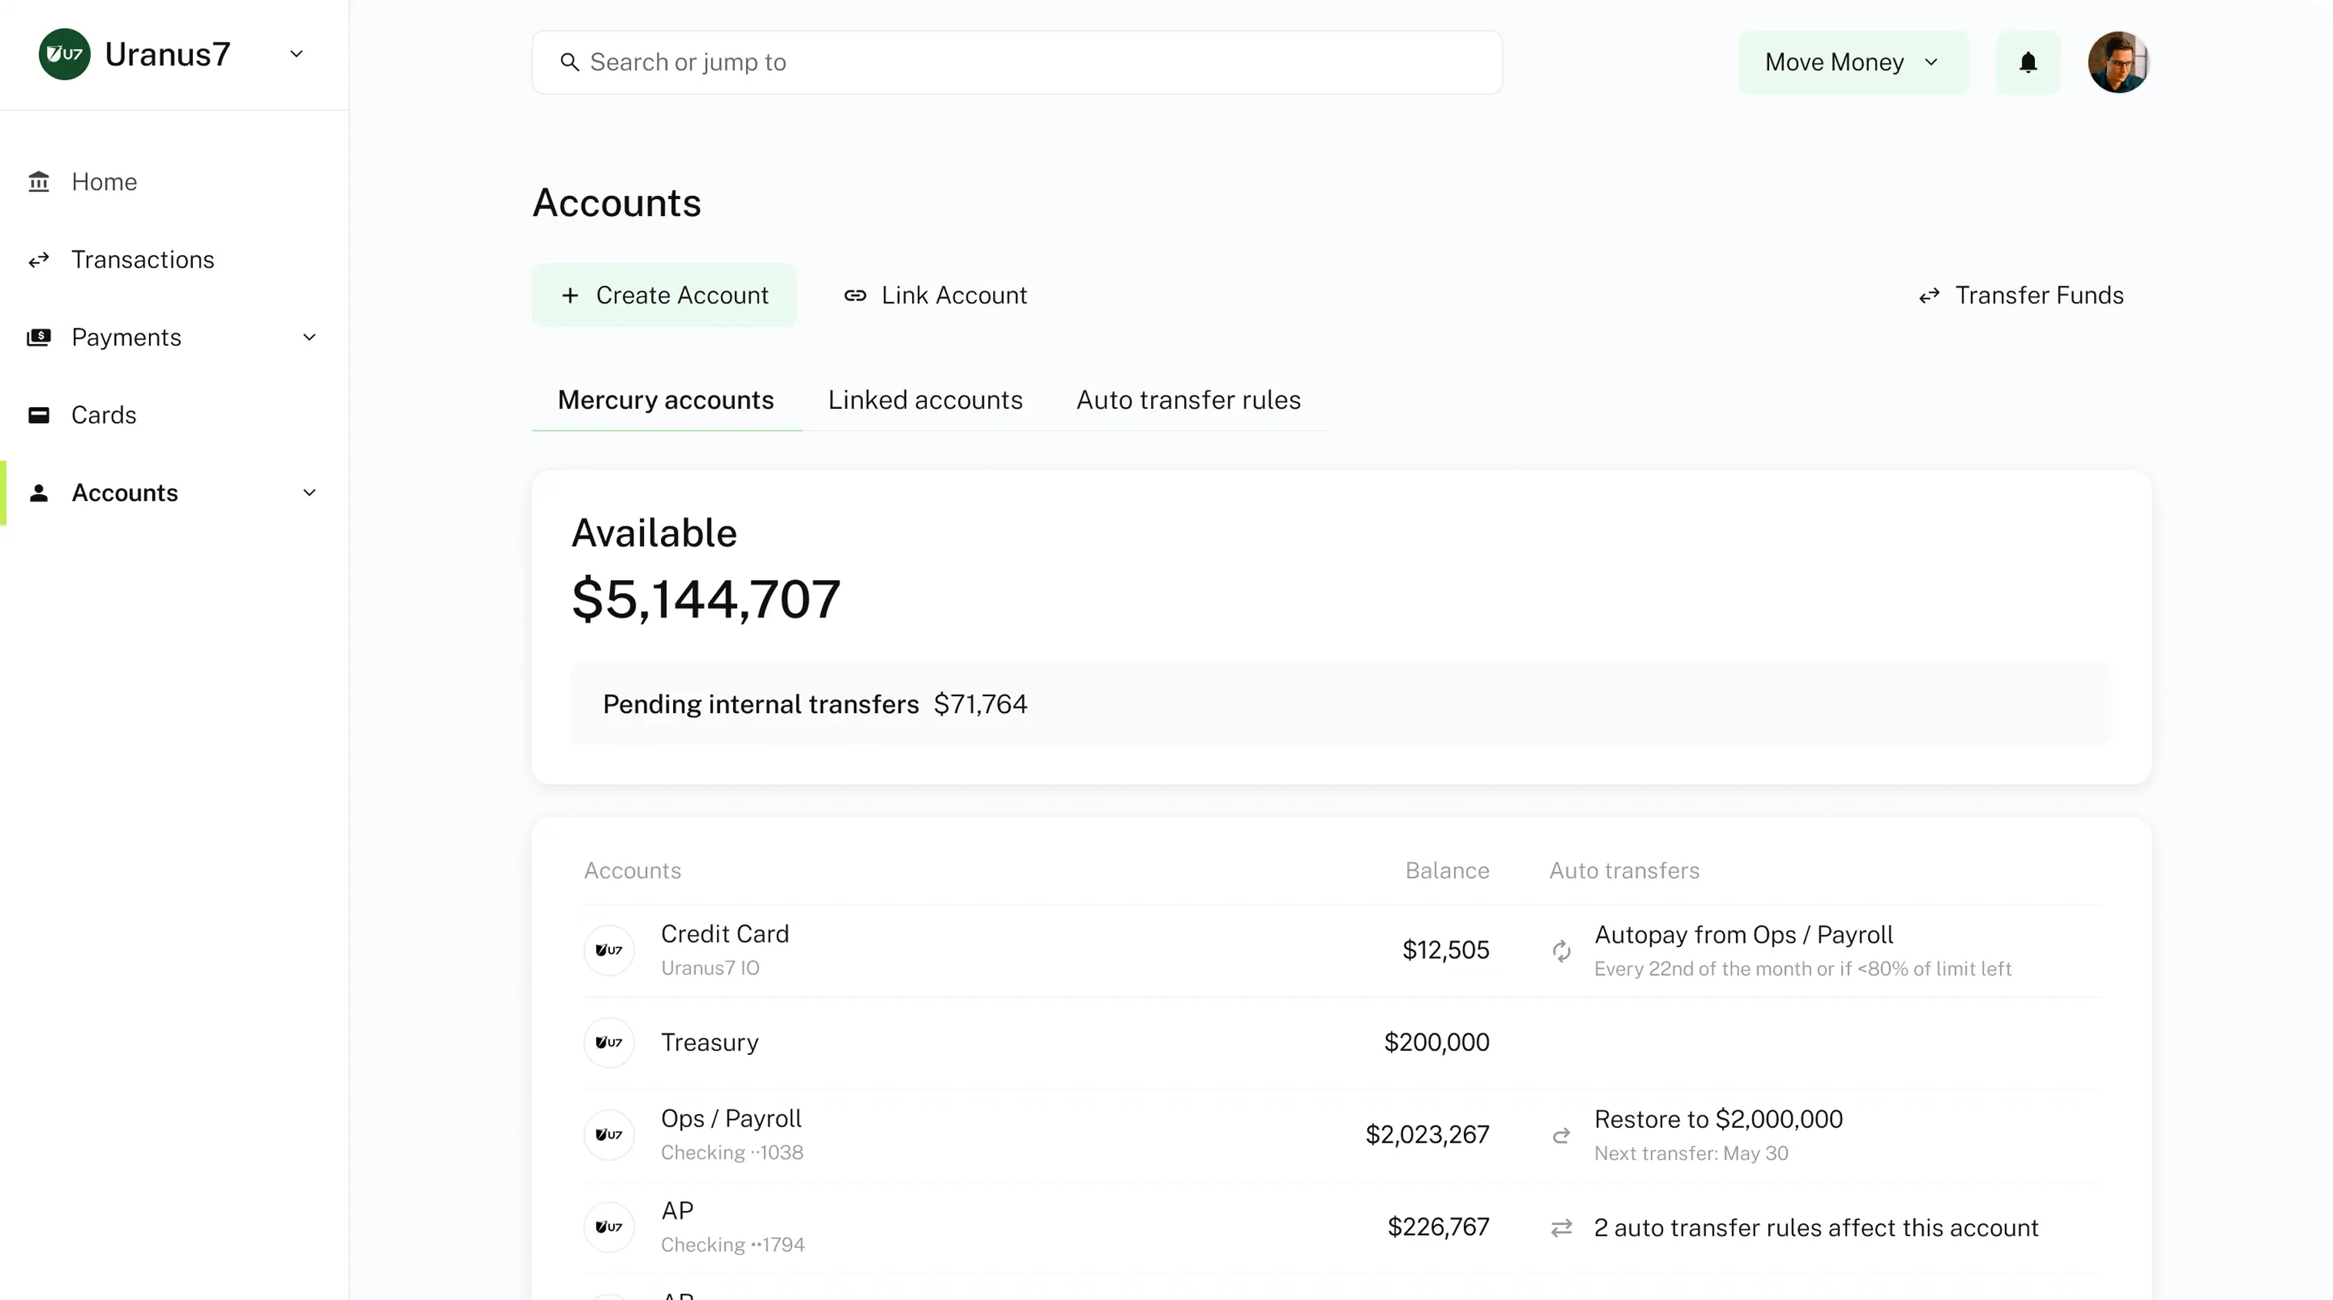Screen dimensions: 2333x1300
Task: Click the Autopay recurring icon for Credit Card
Action: (1561, 950)
